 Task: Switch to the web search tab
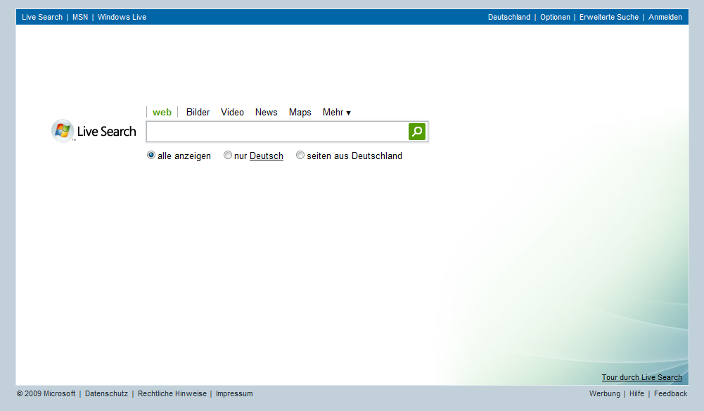click(162, 113)
